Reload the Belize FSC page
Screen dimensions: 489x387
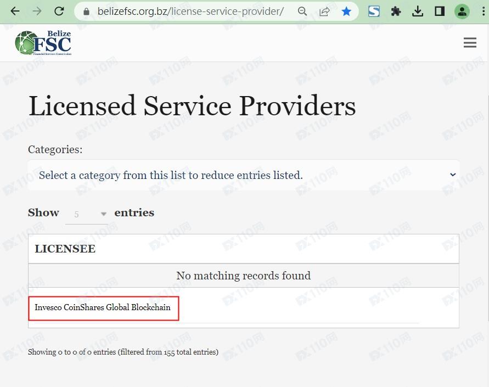tap(59, 12)
